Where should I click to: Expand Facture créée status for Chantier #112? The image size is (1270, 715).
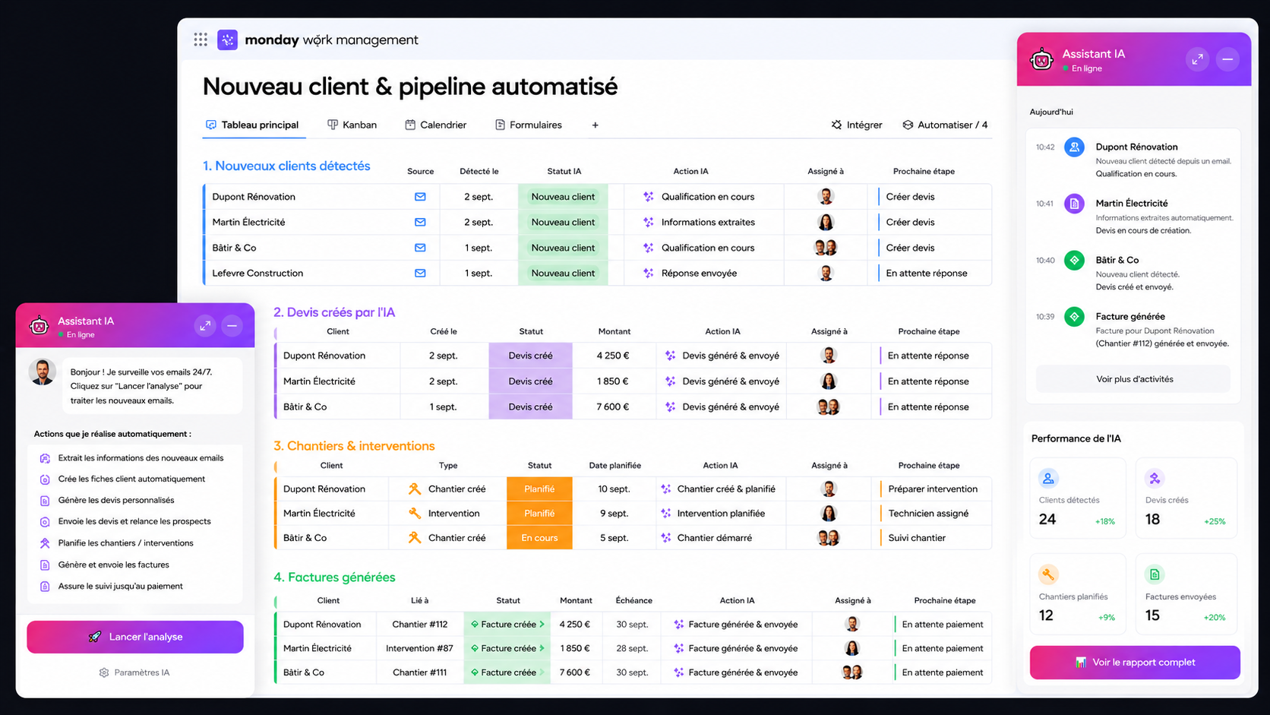point(507,625)
